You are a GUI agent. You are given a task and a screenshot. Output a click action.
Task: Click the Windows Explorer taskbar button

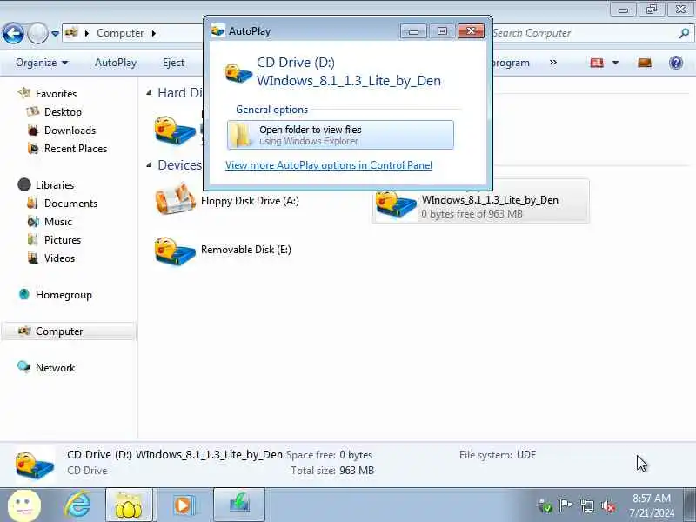coord(129,505)
